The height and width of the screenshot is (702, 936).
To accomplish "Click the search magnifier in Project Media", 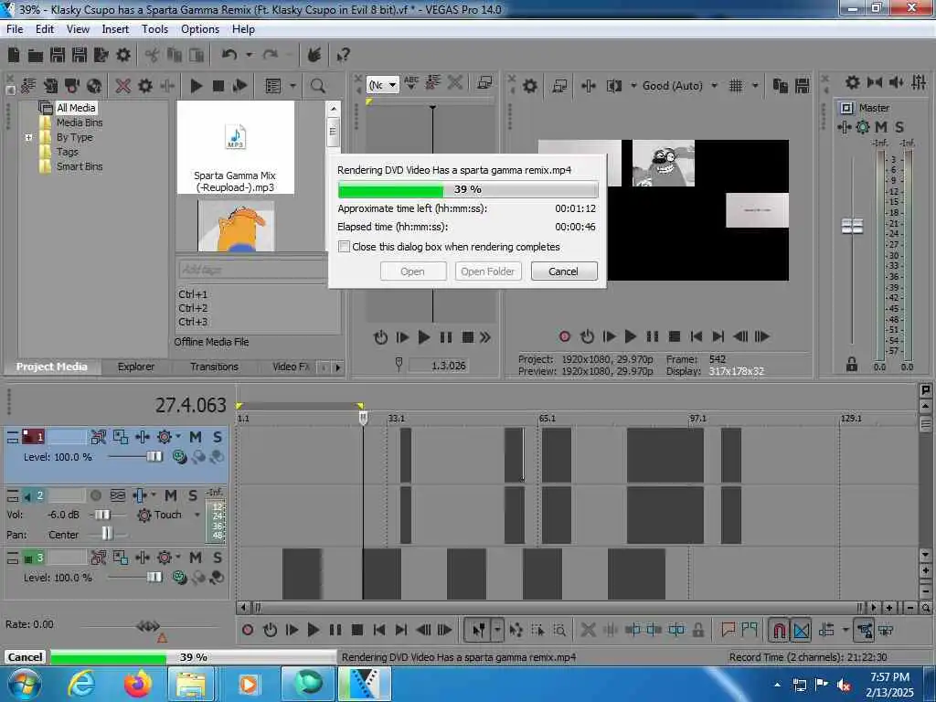I will 317,86.
